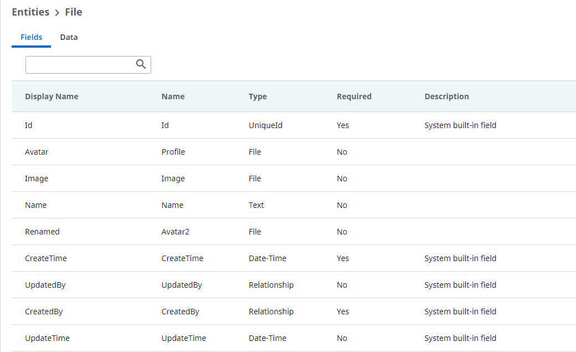Click the Type column header
The width and height of the screenshot is (576, 352).
coord(258,96)
